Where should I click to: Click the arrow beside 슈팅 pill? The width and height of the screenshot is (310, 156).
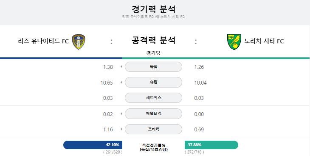121,82
